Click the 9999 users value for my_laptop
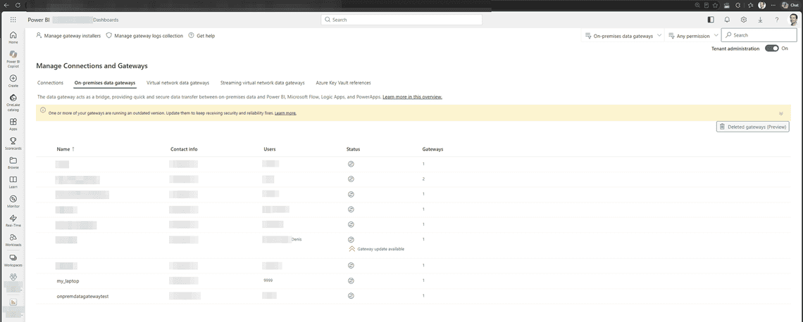 click(x=268, y=281)
